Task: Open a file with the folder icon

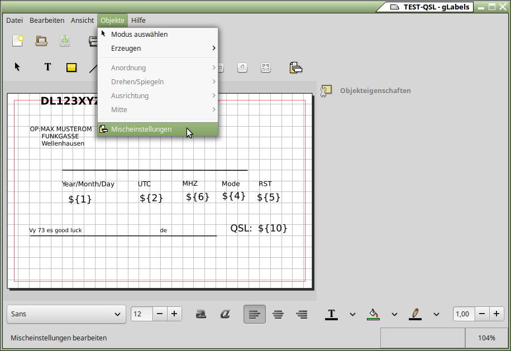Action: point(41,41)
